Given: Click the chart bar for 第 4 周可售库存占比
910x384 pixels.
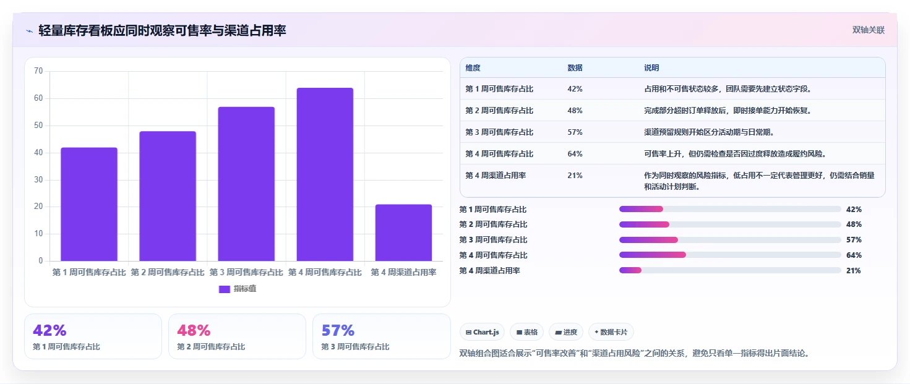Looking at the screenshot, I should tap(325, 174).
